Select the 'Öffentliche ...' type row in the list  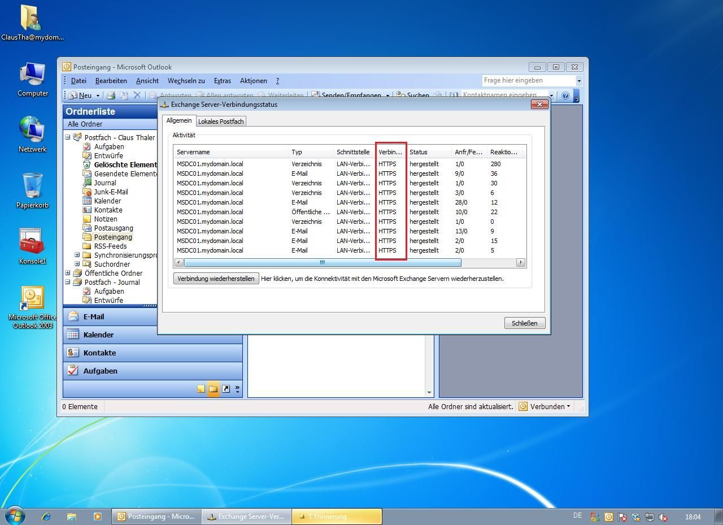click(x=350, y=212)
